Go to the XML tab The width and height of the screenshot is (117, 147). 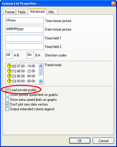point(52,12)
